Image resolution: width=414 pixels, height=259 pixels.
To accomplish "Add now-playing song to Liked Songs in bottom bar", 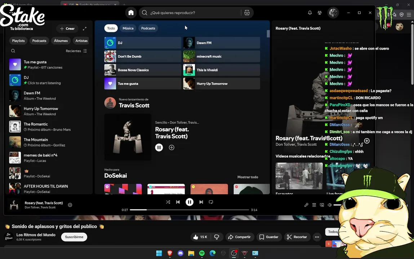I will 70,205.
